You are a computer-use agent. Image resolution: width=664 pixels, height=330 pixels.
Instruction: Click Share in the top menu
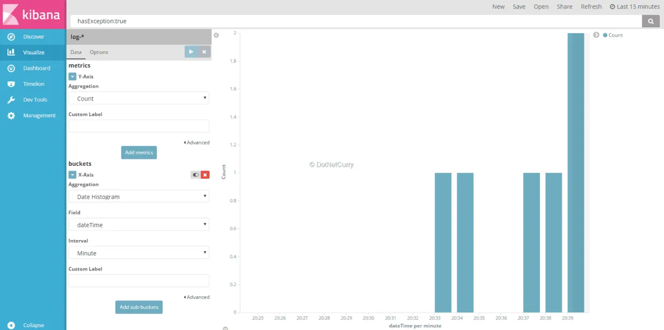tap(564, 7)
